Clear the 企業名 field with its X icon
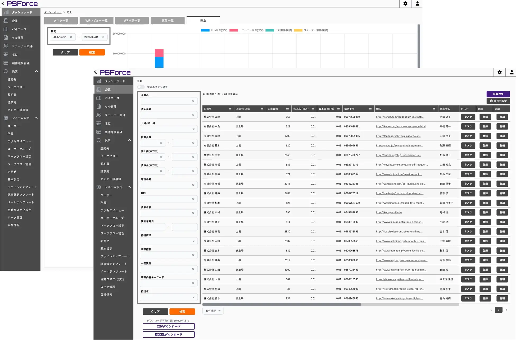516x340 pixels. click(x=193, y=101)
